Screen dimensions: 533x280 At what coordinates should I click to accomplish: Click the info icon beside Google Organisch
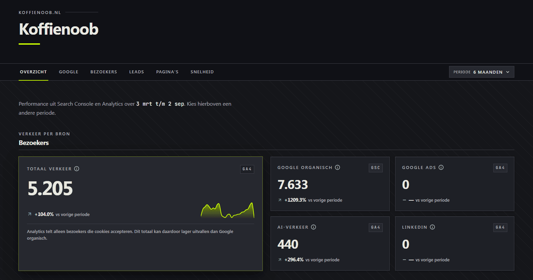(337, 167)
